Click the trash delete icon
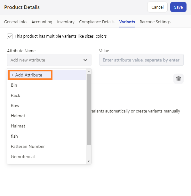Viewport: 191px width, 196px height. (178, 79)
